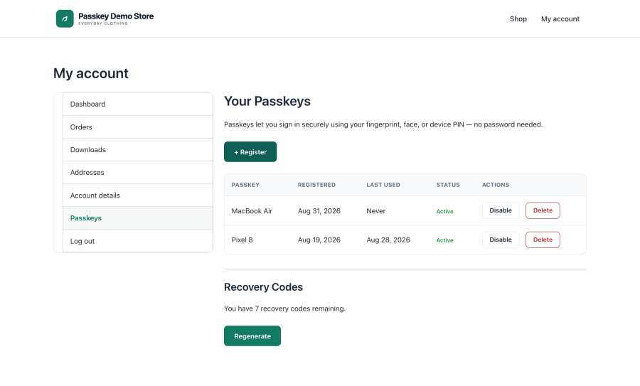Regenerate the recovery codes
The height and width of the screenshot is (386, 640).
252,336
